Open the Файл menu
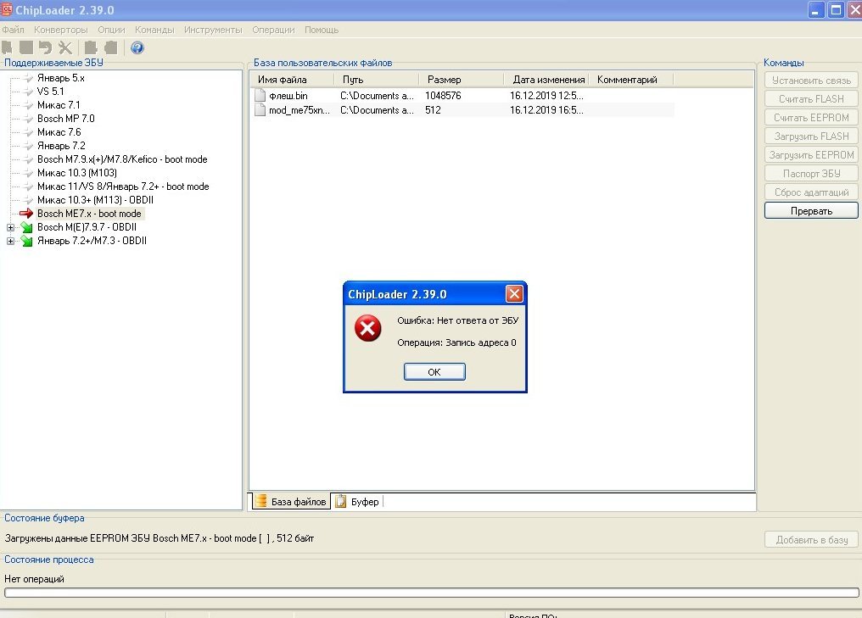Image resolution: width=862 pixels, height=618 pixels. click(x=13, y=30)
